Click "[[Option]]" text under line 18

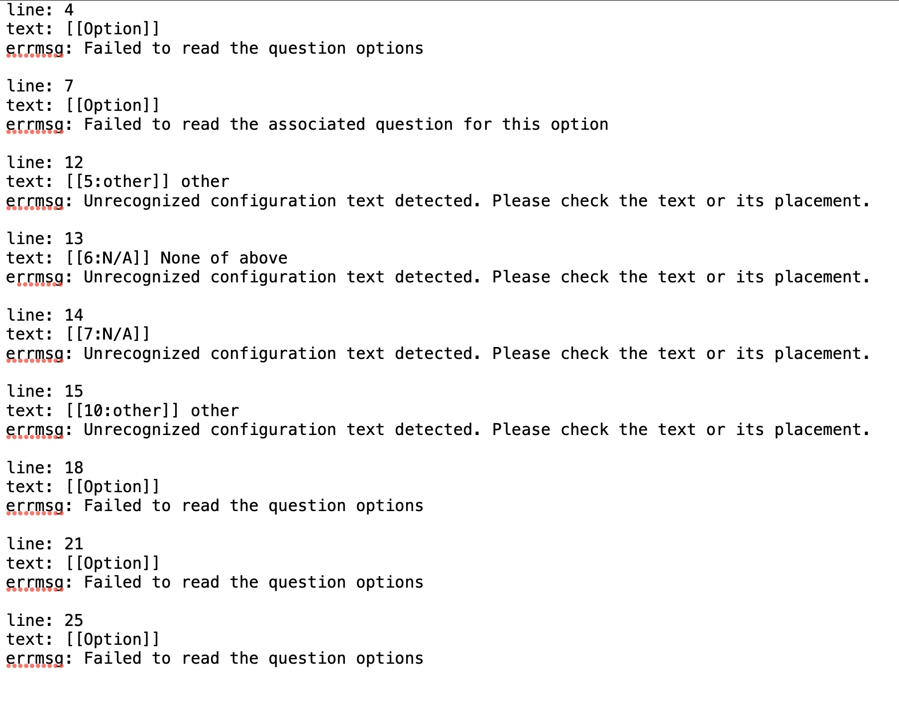point(113,487)
